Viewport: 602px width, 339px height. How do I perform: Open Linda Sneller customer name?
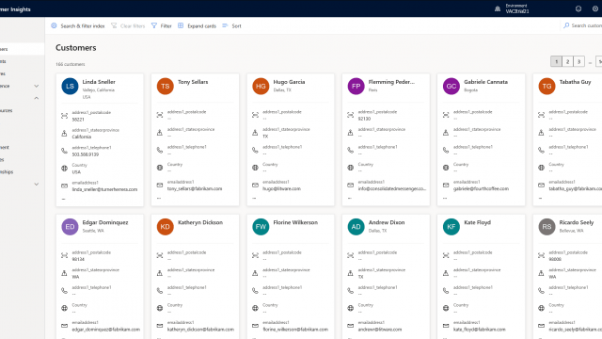point(99,82)
